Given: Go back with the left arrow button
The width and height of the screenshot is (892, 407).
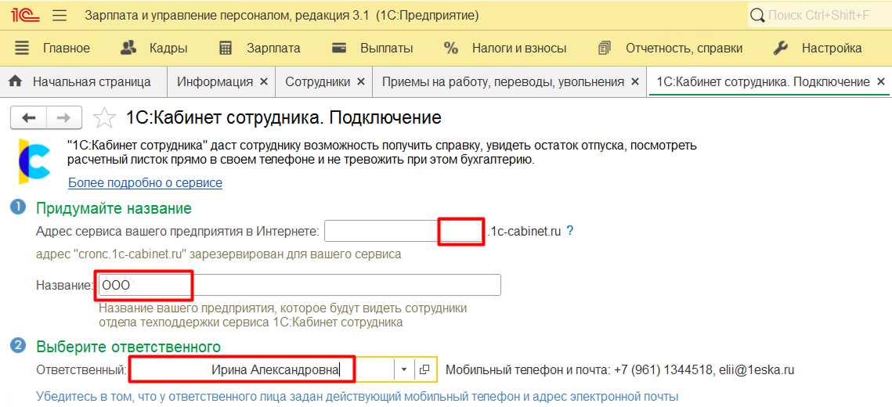Looking at the screenshot, I should pyautogui.click(x=28, y=117).
